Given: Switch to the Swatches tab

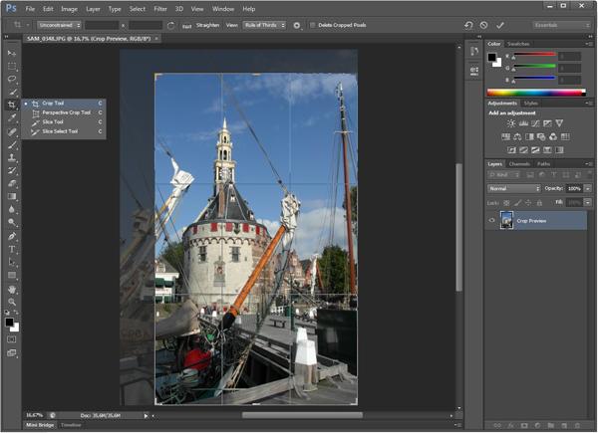Looking at the screenshot, I should pyautogui.click(x=518, y=44).
